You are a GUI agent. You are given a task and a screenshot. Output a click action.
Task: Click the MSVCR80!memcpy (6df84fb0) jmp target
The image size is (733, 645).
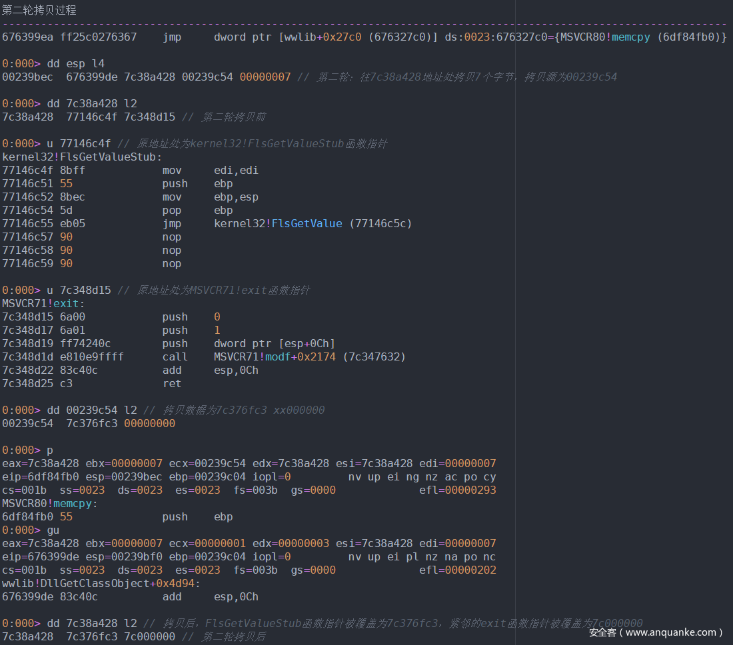pos(643,37)
